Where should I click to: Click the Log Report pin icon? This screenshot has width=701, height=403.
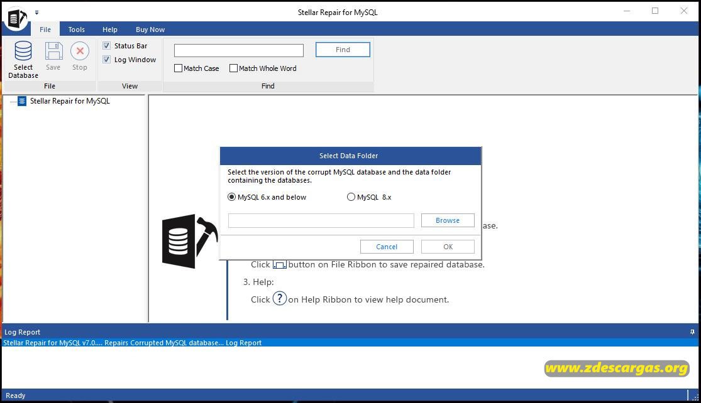(692, 332)
